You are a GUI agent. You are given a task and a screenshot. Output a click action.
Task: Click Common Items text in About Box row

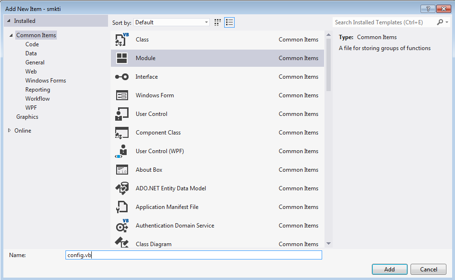point(298,170)
